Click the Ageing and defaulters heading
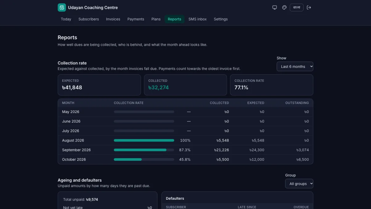 [x=80, y=180]
